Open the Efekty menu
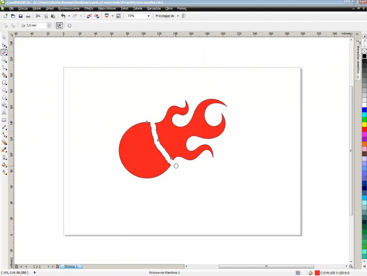This screenshot has width=367, height=276. pos(89,8)
